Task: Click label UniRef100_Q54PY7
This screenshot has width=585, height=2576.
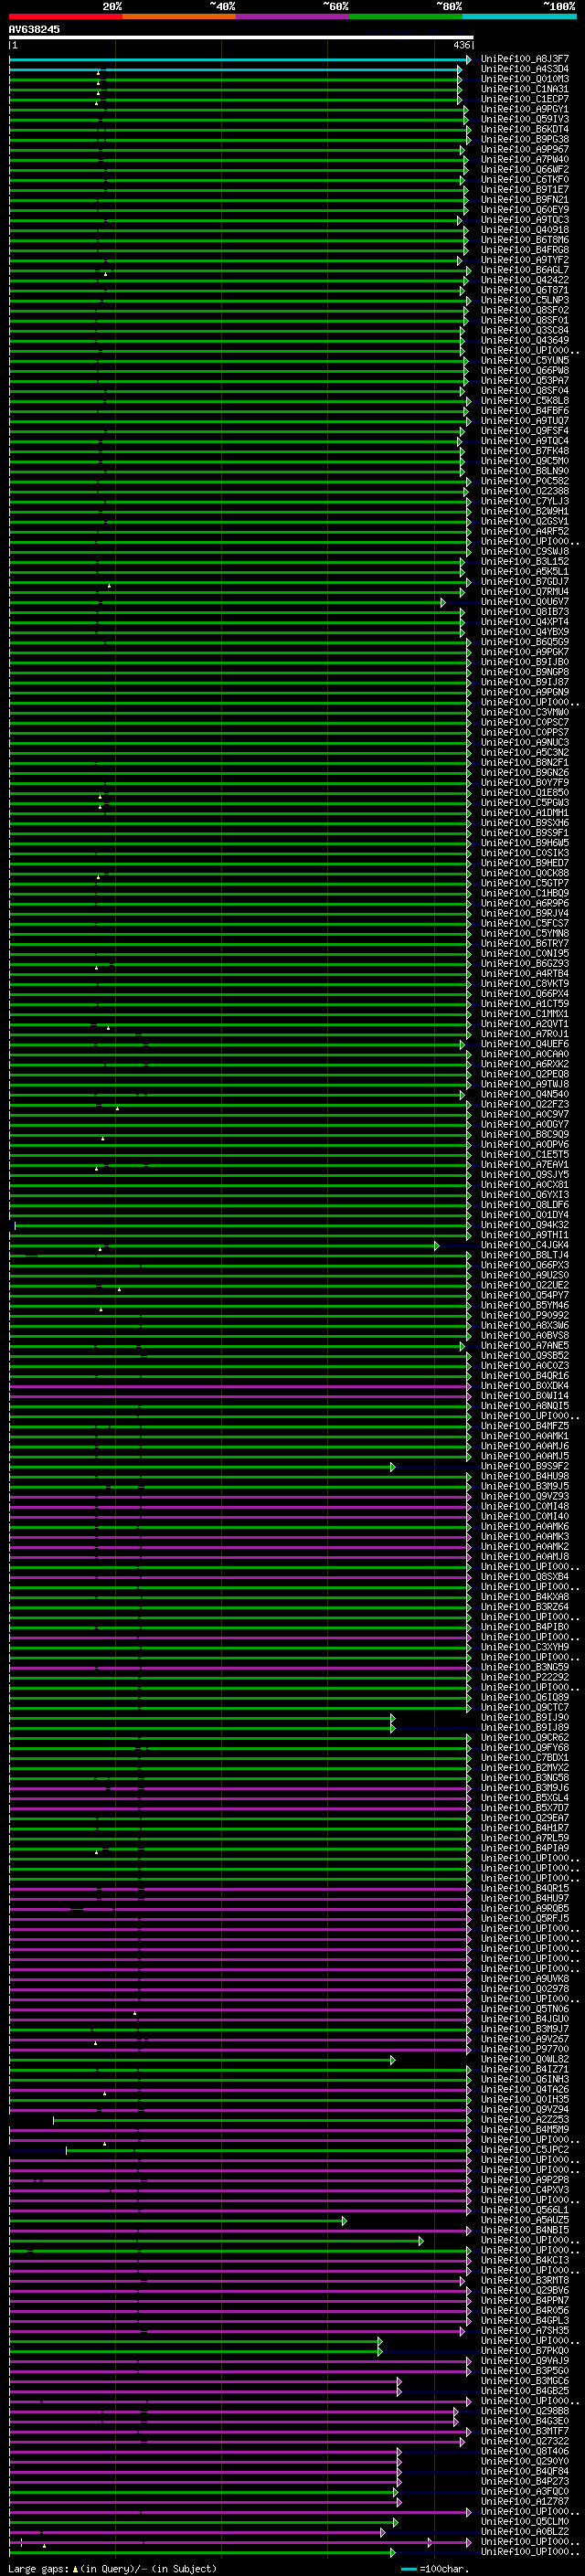Action: click(525, 1296)
